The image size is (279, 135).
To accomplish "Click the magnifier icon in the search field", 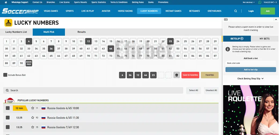I will (x=7, y=90).
